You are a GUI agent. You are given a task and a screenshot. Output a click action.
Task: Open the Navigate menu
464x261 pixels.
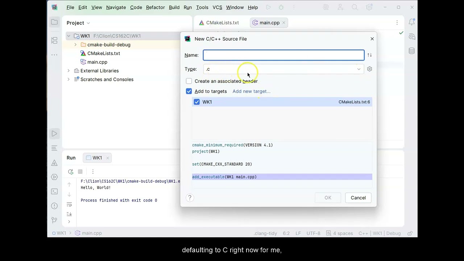(x=116, y=7)
